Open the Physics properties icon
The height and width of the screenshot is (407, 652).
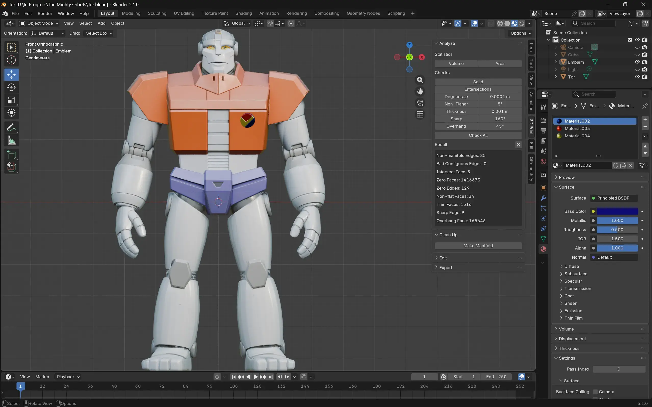coord(543,218)
